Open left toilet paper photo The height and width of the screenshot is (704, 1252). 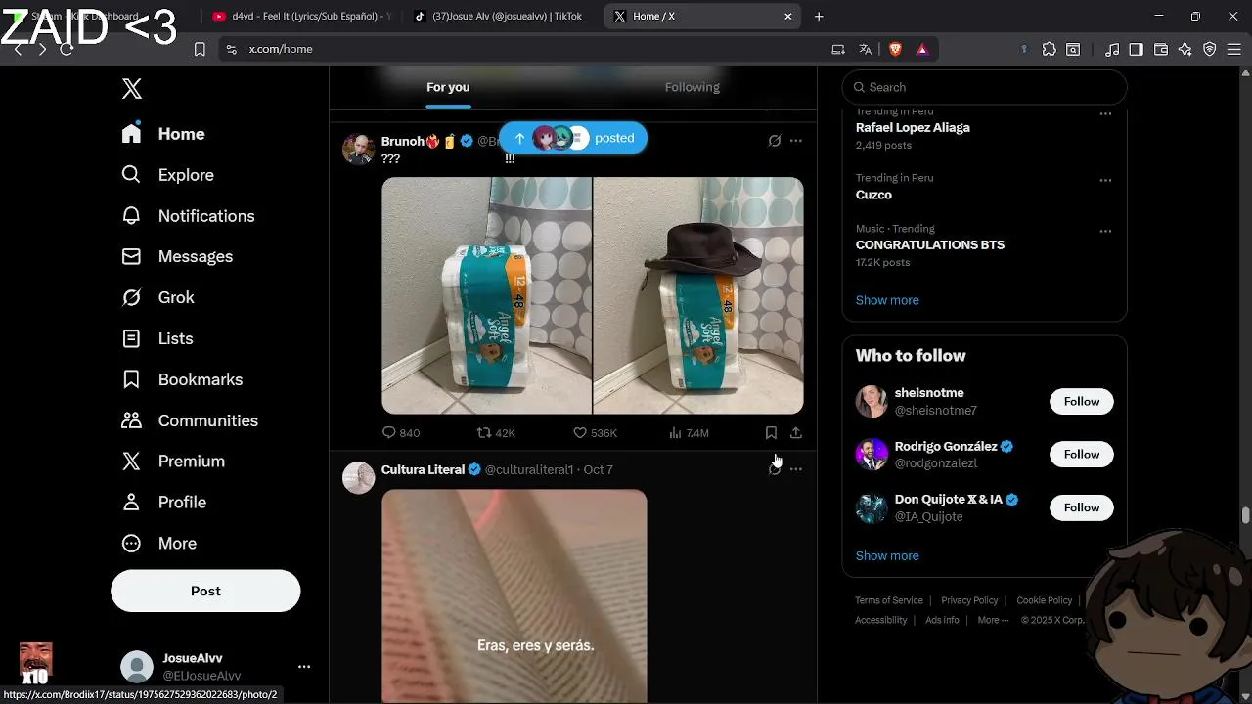pos(486,295)
